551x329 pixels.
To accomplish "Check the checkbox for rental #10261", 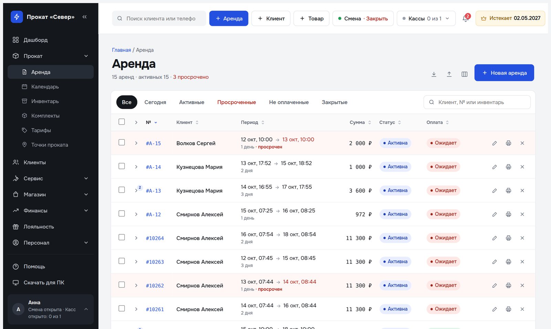I will [x=122, y=309].
